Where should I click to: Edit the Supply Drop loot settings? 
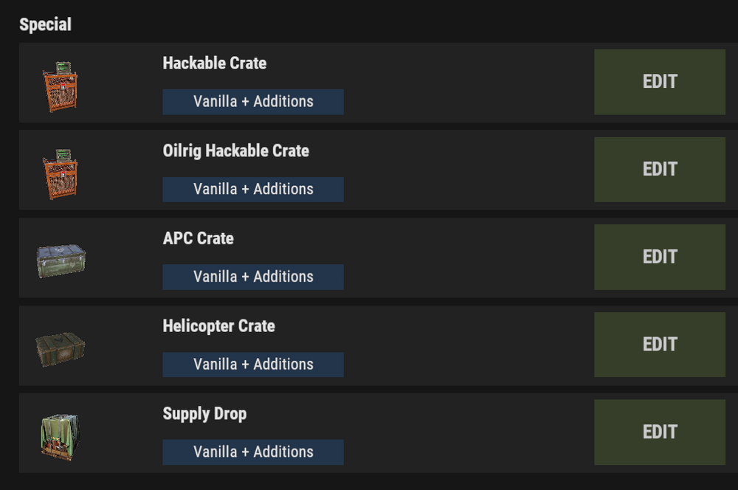[659, 432]
